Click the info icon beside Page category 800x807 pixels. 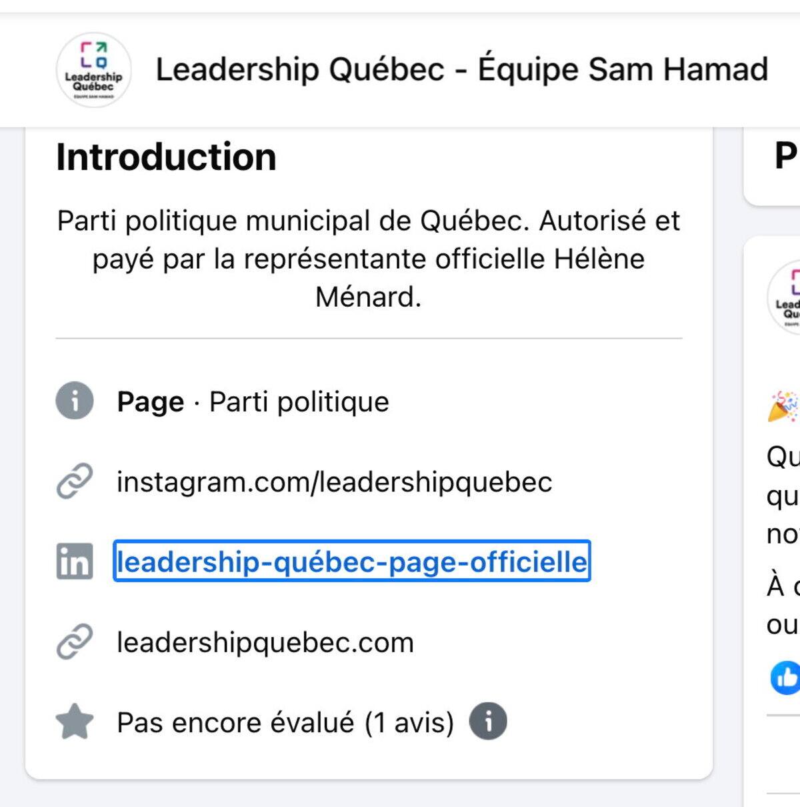pos(75,401)
